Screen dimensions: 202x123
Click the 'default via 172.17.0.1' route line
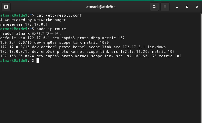tap(62, 38)
